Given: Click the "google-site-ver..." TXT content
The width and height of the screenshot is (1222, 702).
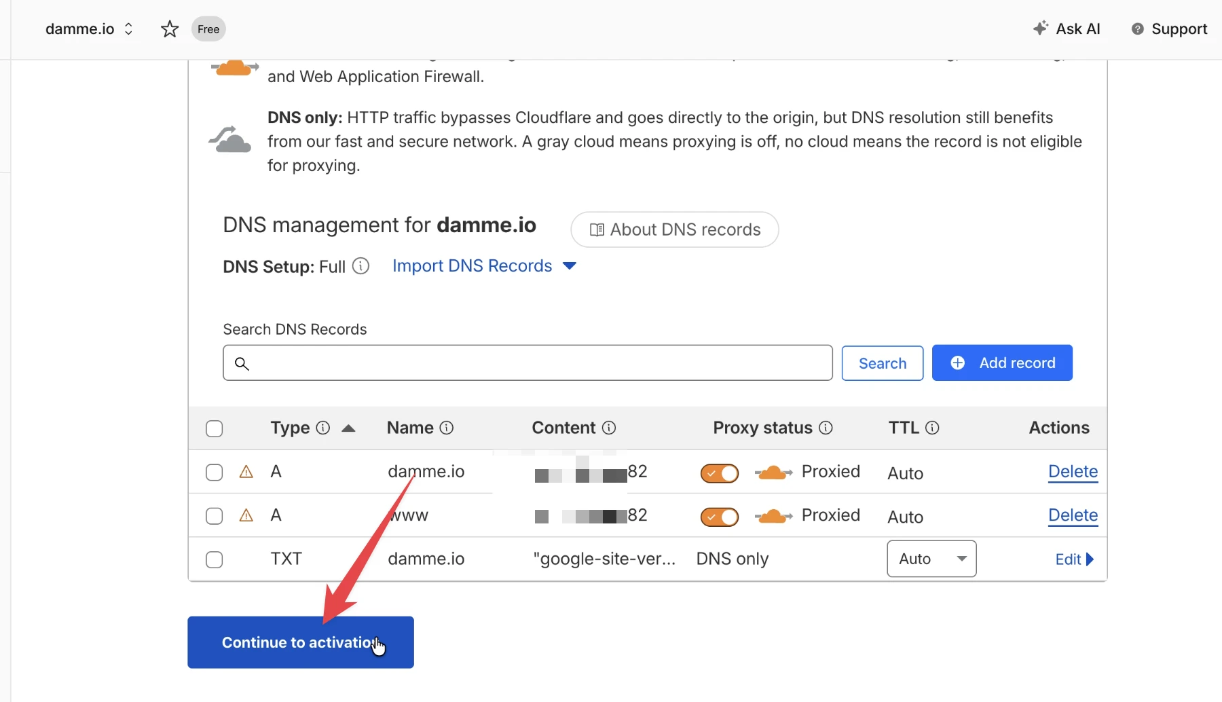Looking at the screenshot, I should tap(604, 559).
